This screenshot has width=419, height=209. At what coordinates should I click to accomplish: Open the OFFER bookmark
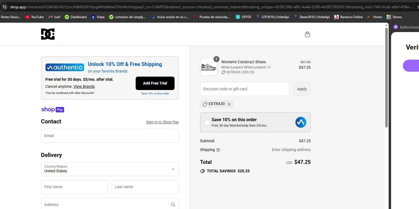click(x=243, y=17)
